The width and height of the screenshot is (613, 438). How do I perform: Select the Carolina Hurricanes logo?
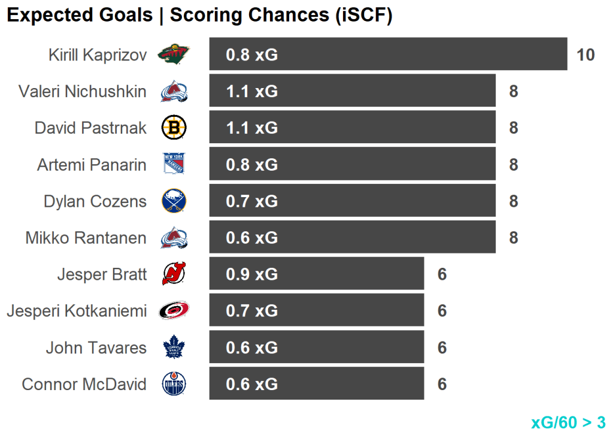pos(174,310)
